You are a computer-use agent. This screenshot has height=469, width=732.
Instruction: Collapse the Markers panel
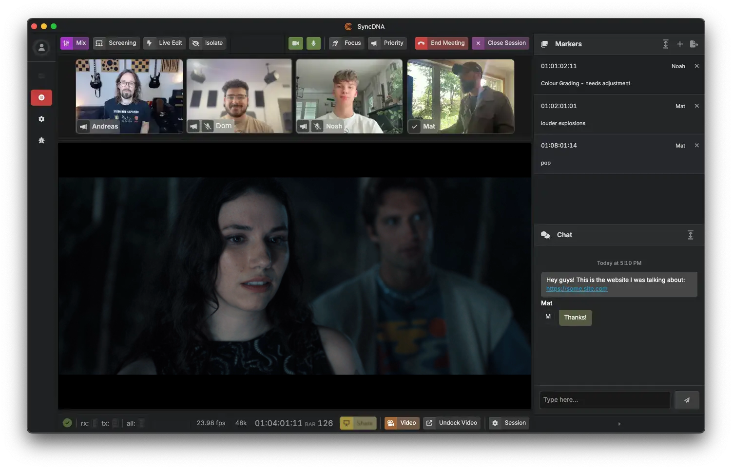[x=666, y=44]
